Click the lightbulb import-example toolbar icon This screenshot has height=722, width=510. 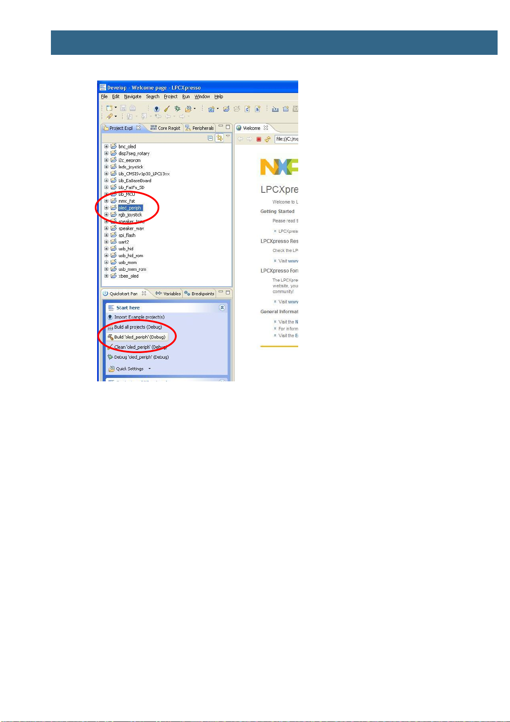(x=157, y=109)
